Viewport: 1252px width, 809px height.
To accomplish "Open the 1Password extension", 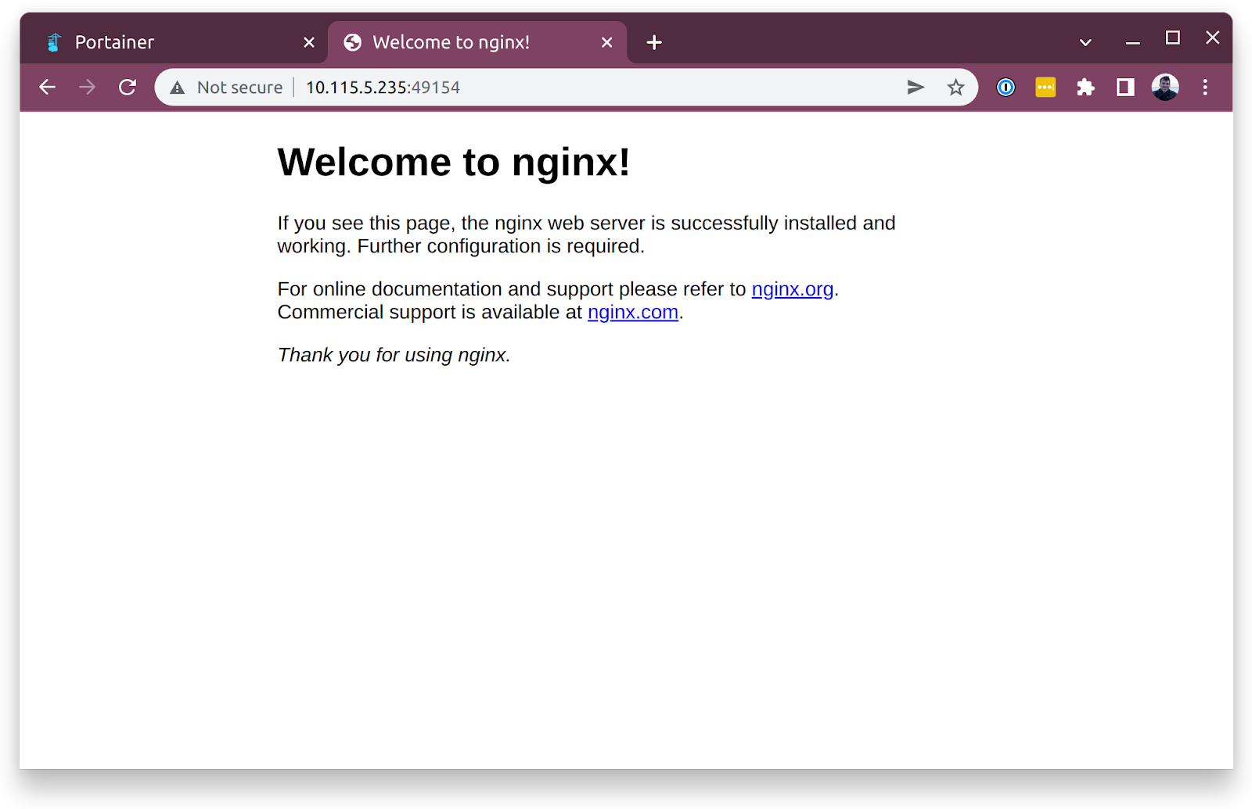I will click(x=1006, y=87).
